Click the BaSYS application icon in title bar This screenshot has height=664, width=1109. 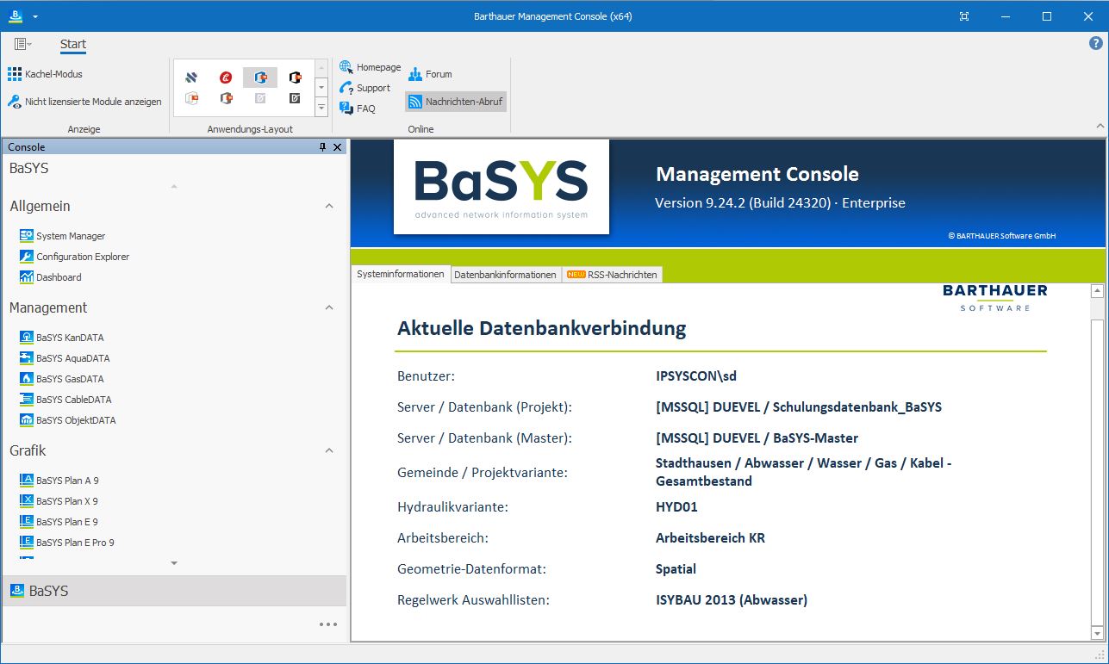tap(16, 16)
